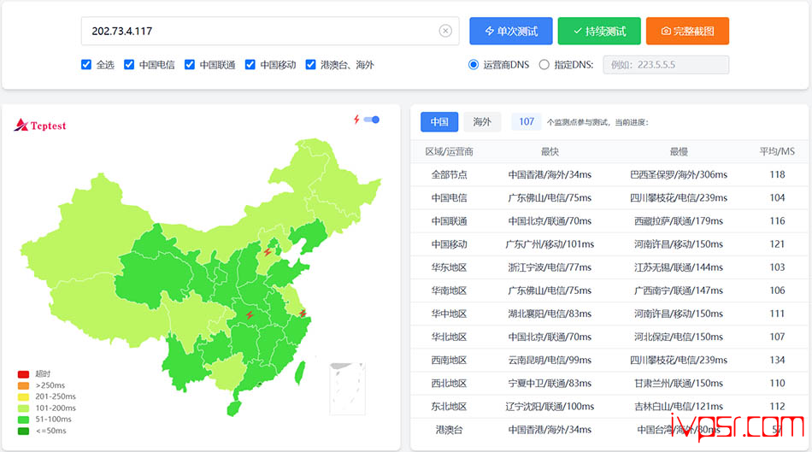The height and width of the screenshot is (452, 812).
Task: Click 西藏拉萨/联通/179ms slowest cell
Action: point(679,221)
